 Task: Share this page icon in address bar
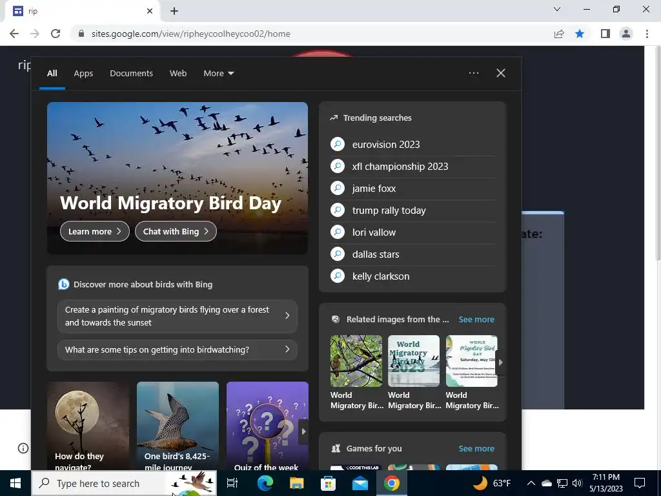pos(559,34)
